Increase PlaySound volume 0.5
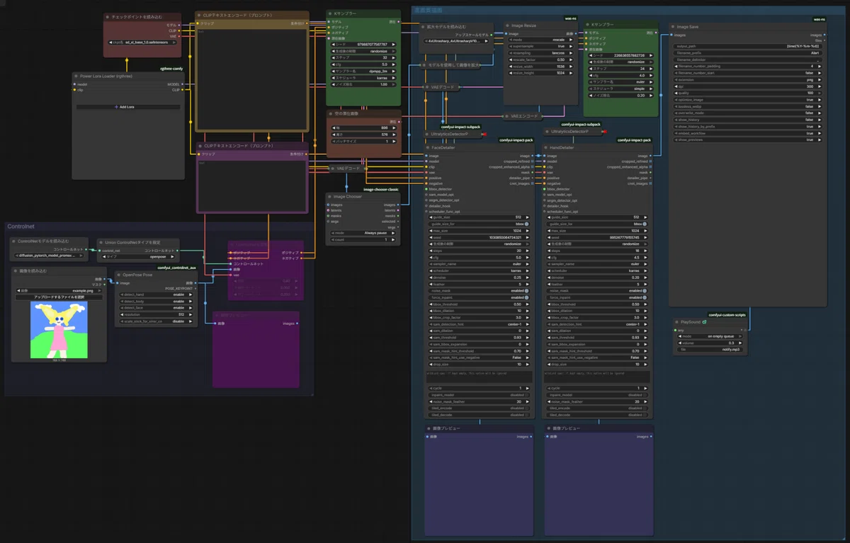850x543 pixels. (x=741, y=343)
